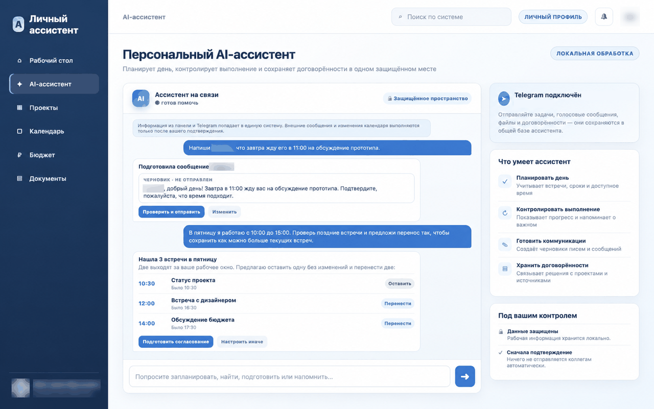Click "Оставить" for Статус проекта
This screenshot has width=654, height=409.
pyautogui.click(x=400, y=283)
